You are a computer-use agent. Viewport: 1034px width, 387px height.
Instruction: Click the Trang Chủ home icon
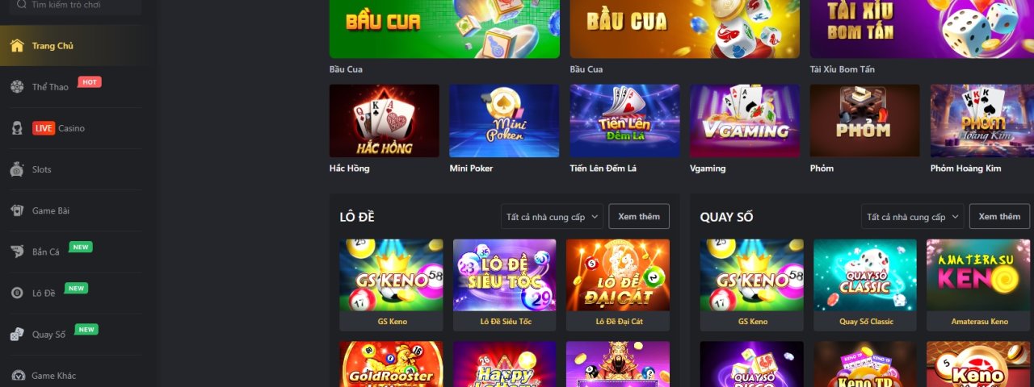[x=17, y=45]
